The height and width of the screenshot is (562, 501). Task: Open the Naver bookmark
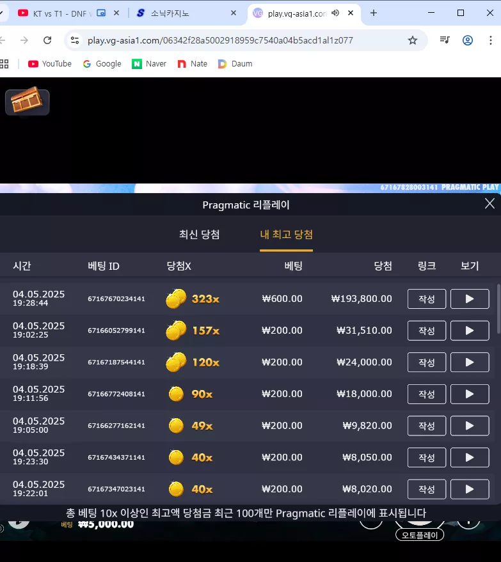click(149, 64)
